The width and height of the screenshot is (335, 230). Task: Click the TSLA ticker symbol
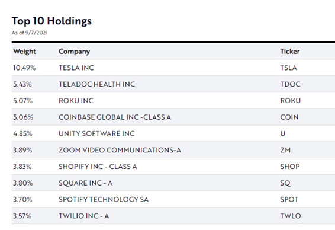pyautogui.click(x=288, y=68)
